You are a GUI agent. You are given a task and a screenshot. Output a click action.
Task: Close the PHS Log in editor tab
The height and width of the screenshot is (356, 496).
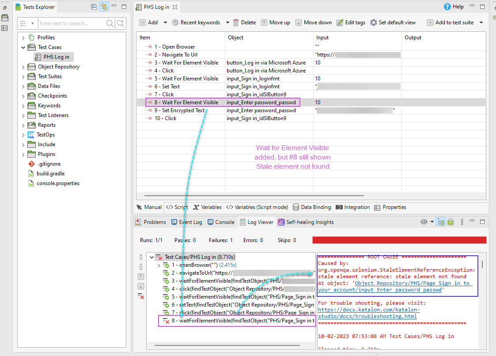click(175, 7)
